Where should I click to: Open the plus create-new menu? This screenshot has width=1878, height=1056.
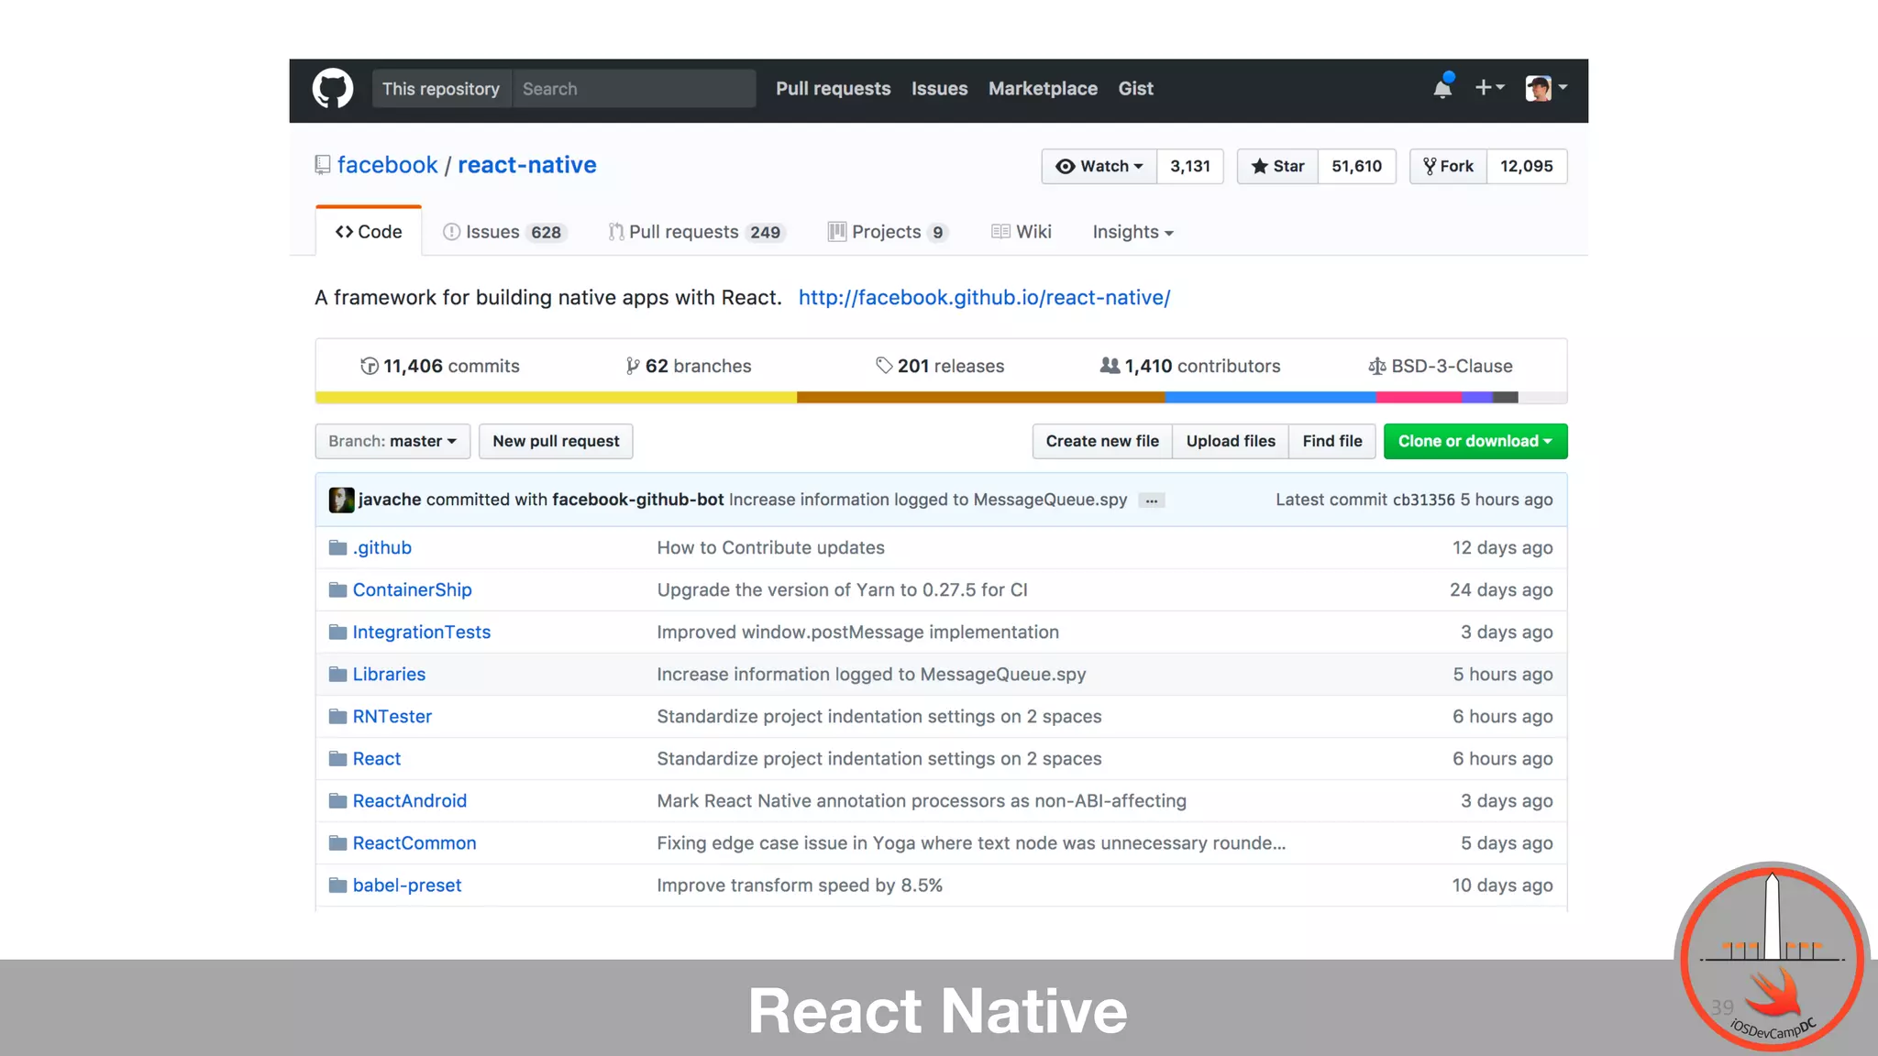pos(1489,88)
